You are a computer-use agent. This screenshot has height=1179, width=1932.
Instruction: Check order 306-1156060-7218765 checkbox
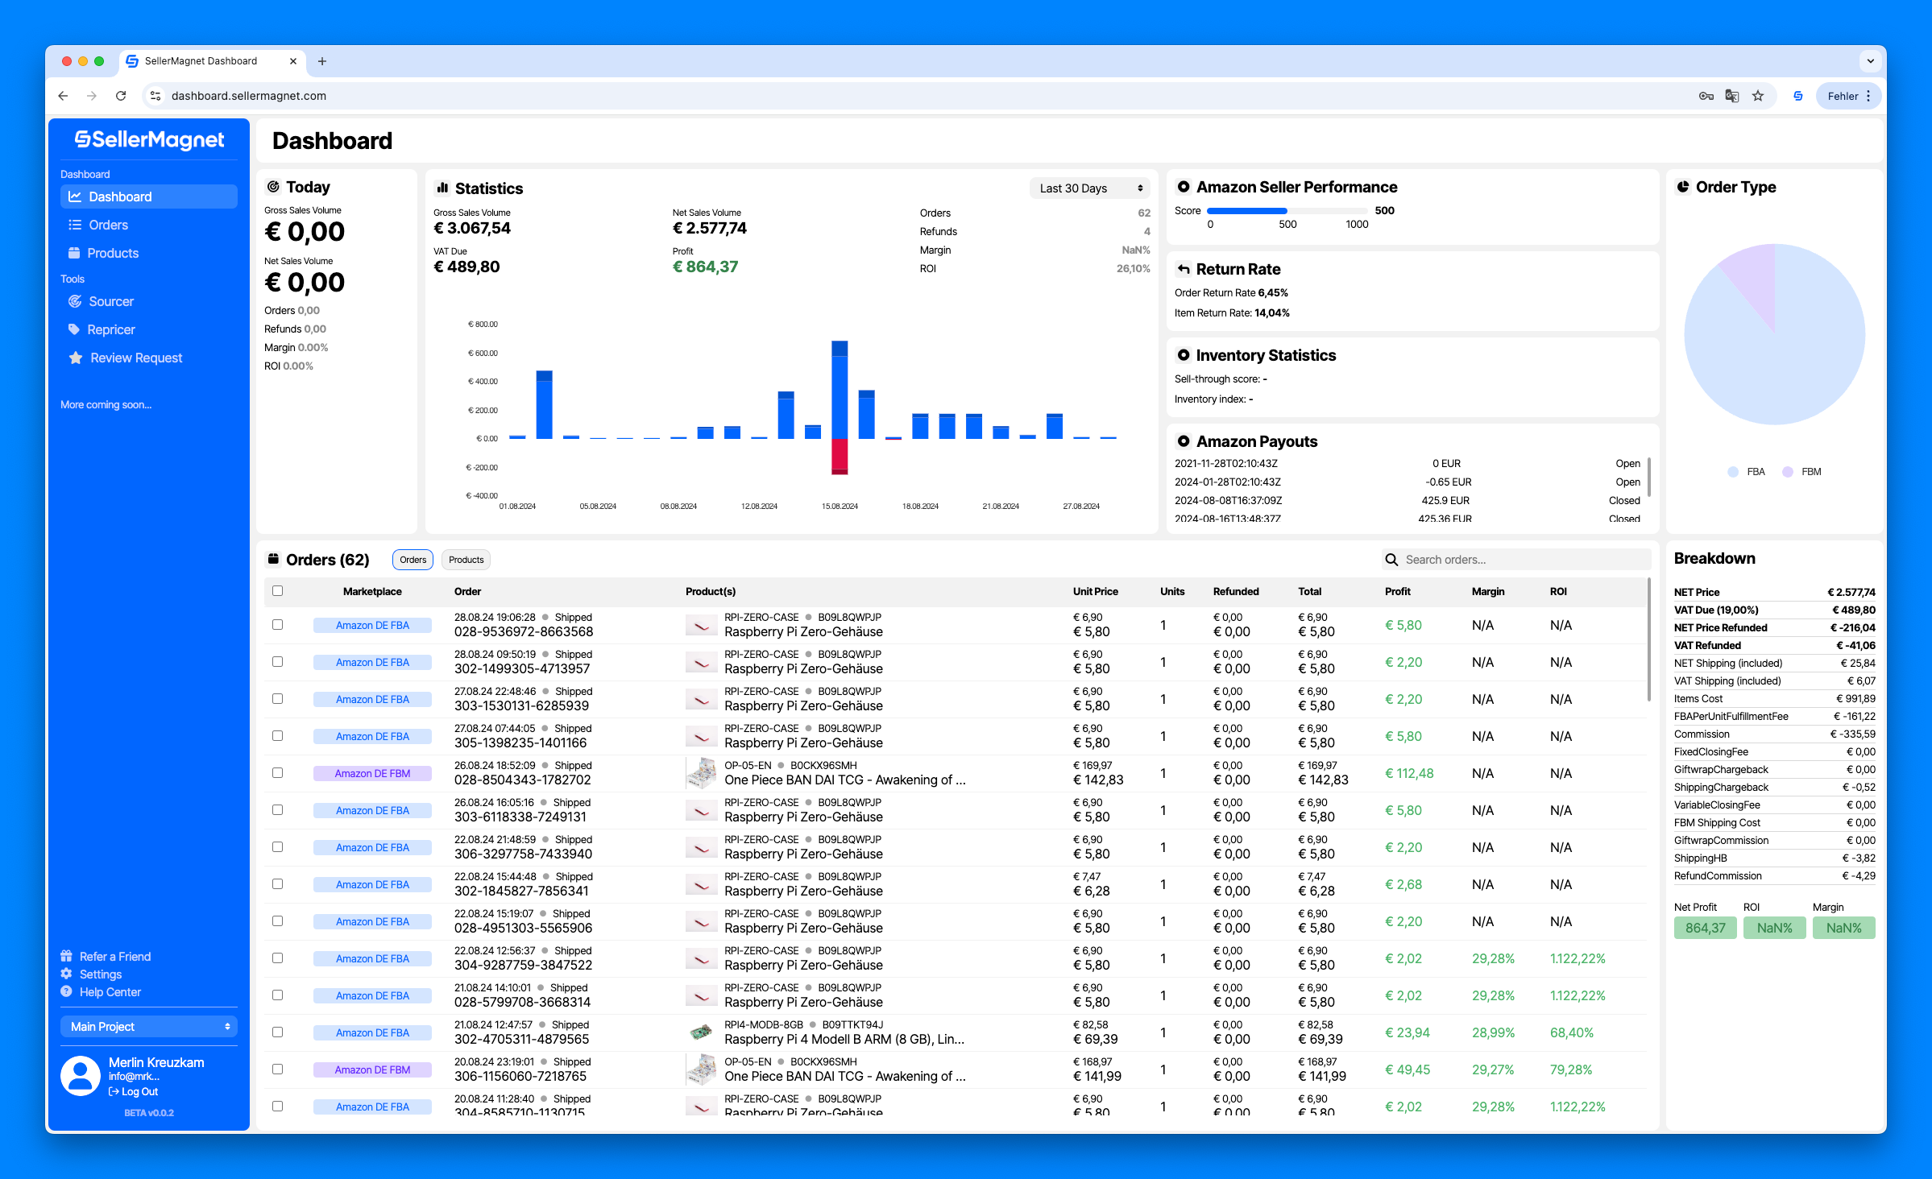pos(278,1069)
